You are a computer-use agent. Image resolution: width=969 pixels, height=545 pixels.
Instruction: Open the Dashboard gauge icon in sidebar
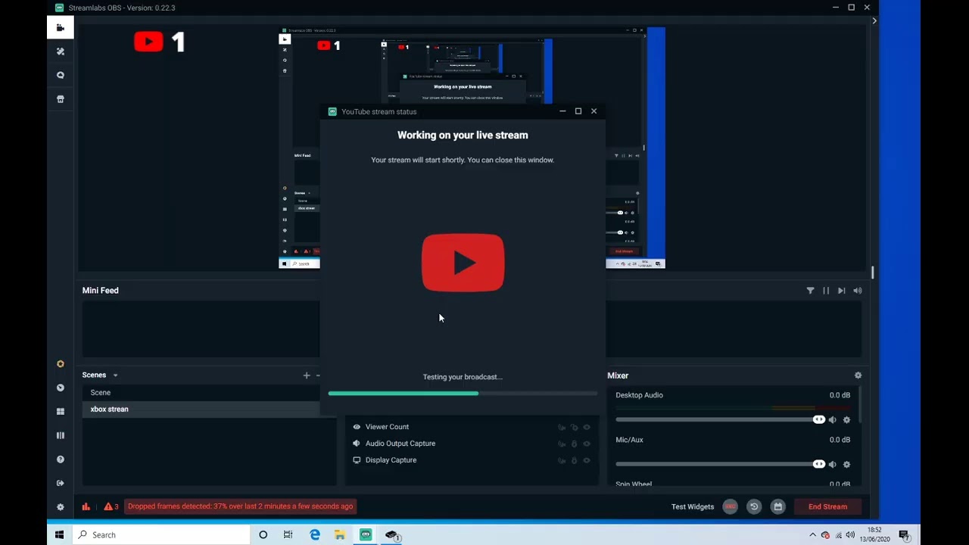click(61, 388)
